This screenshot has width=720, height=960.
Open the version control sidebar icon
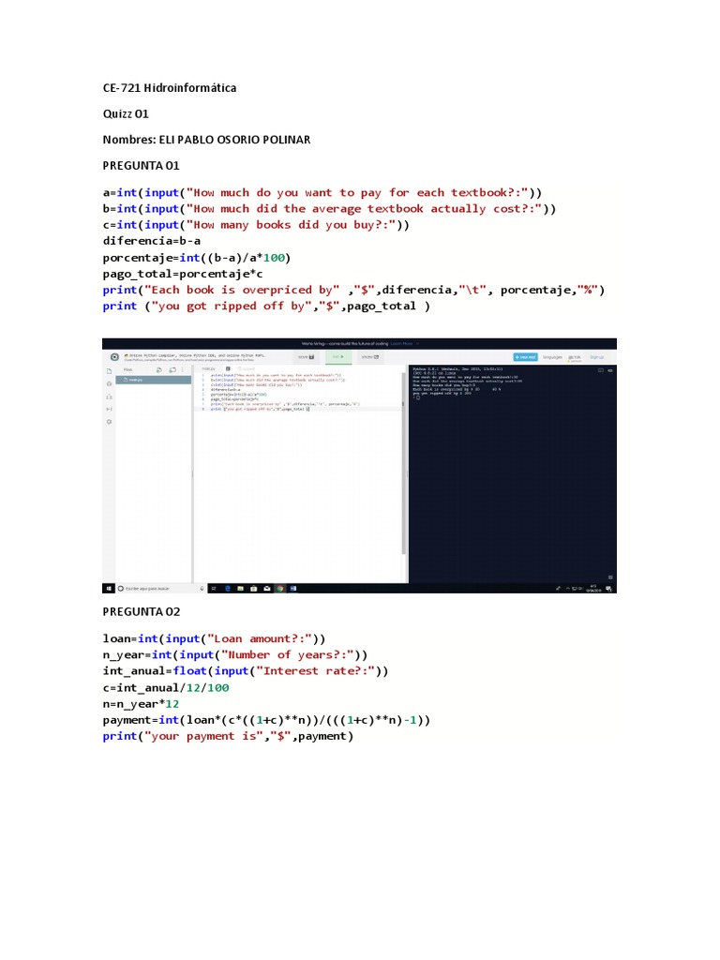click(x=109, y=397)
